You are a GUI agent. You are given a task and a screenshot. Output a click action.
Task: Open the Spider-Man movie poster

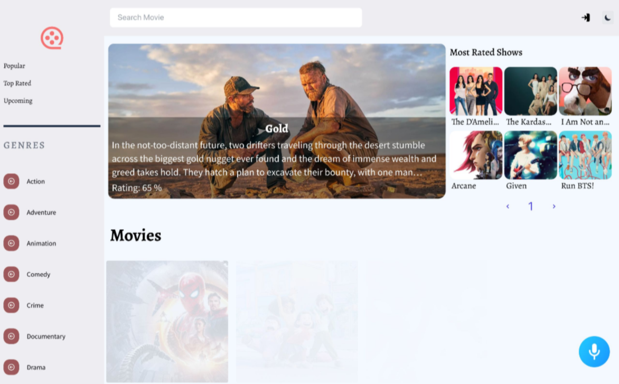(167, 321)
